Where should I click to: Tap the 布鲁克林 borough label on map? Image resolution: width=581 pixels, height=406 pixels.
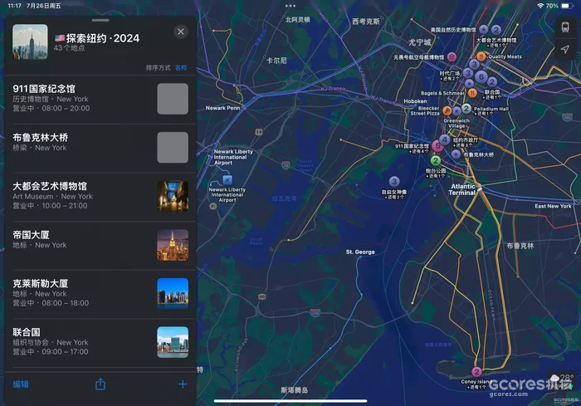pyautogui.click(x=520, y=246)
